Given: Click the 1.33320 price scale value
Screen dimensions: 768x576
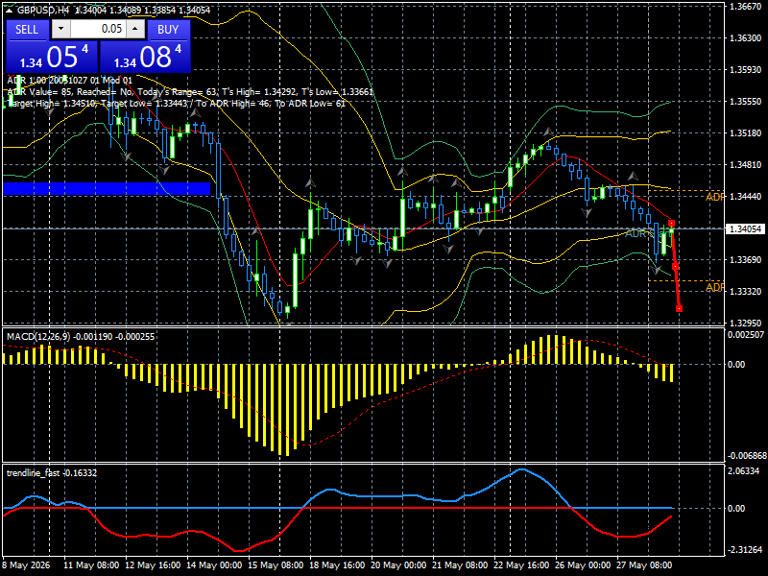Looking at the screenshot, I should (x=746, y=292).
